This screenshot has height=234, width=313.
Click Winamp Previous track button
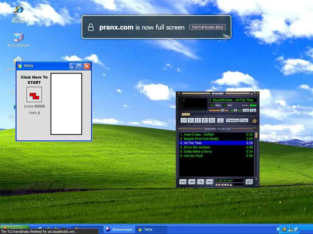tap(184, 120)
